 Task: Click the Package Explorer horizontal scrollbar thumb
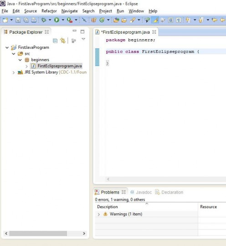click(38, 233)
